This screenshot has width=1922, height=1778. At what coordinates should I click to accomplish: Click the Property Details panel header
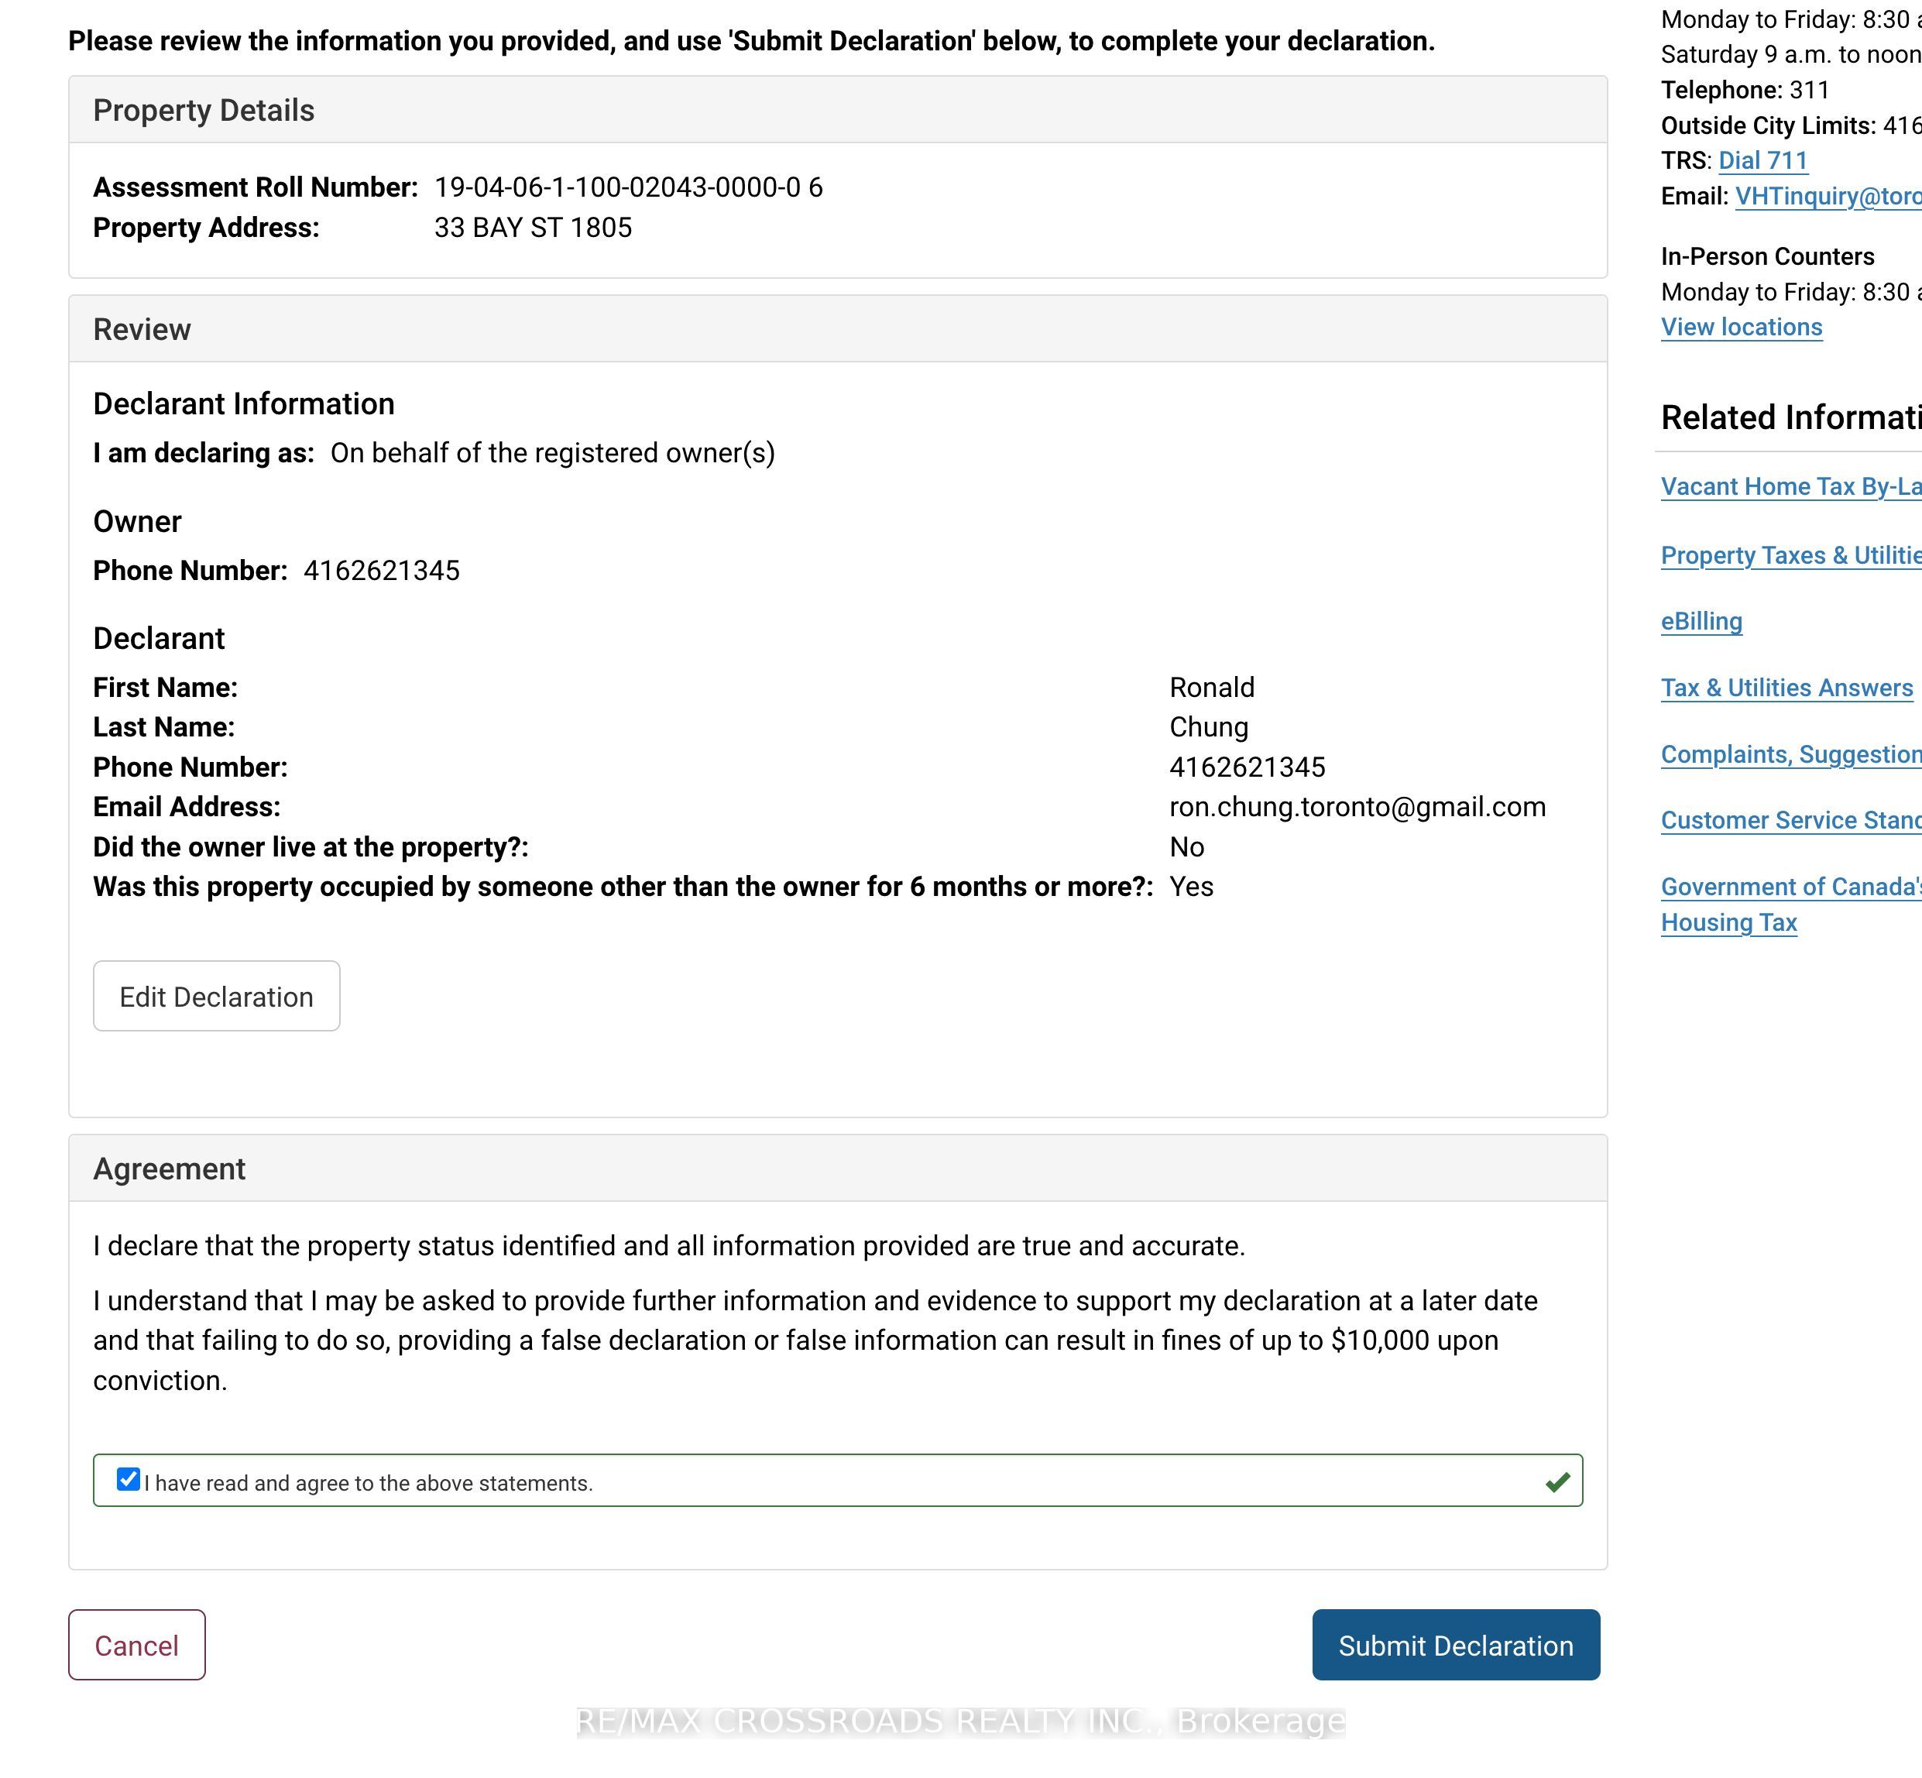tap(838, 111)
